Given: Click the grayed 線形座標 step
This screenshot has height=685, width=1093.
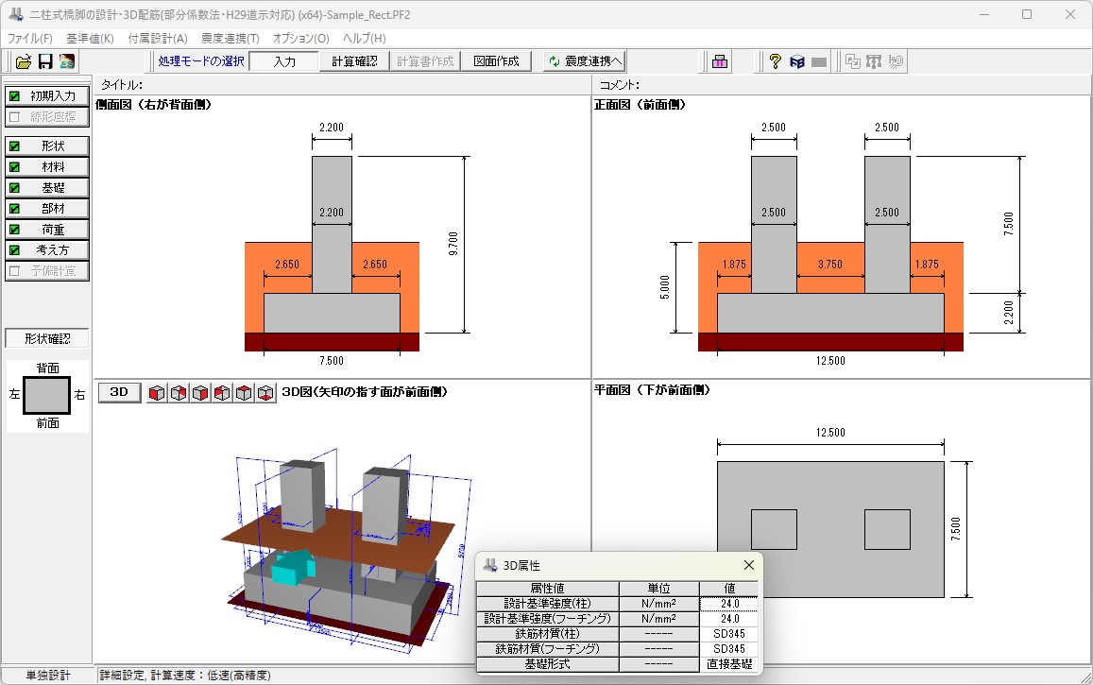Looking at the screenshot, I should click(47, 117).
